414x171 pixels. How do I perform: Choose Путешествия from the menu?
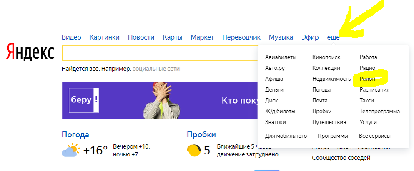[329, 122]
